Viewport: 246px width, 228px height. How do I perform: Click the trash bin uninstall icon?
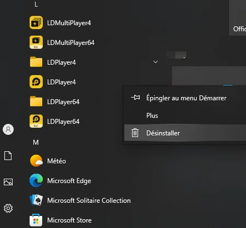[x=135, y=133]
